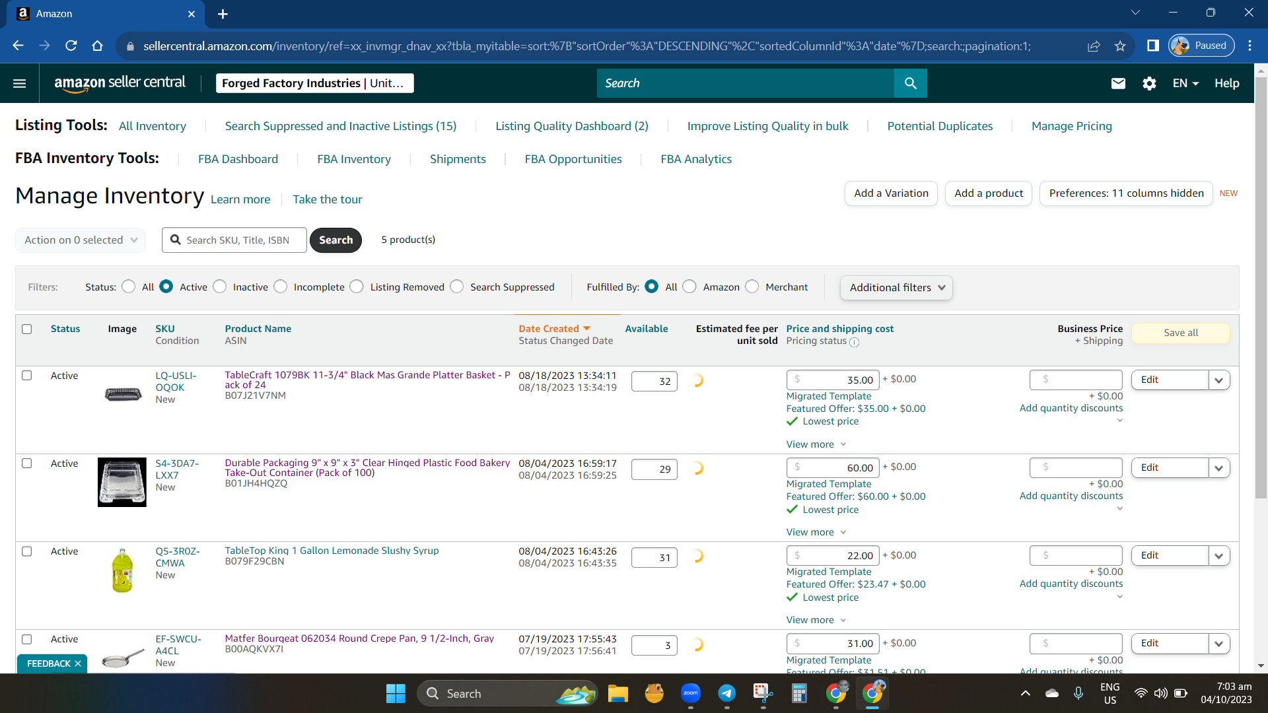This screenshot has height=713, width=1268.
Task: Open FBA Analytics
Action: tap(696, 159)
